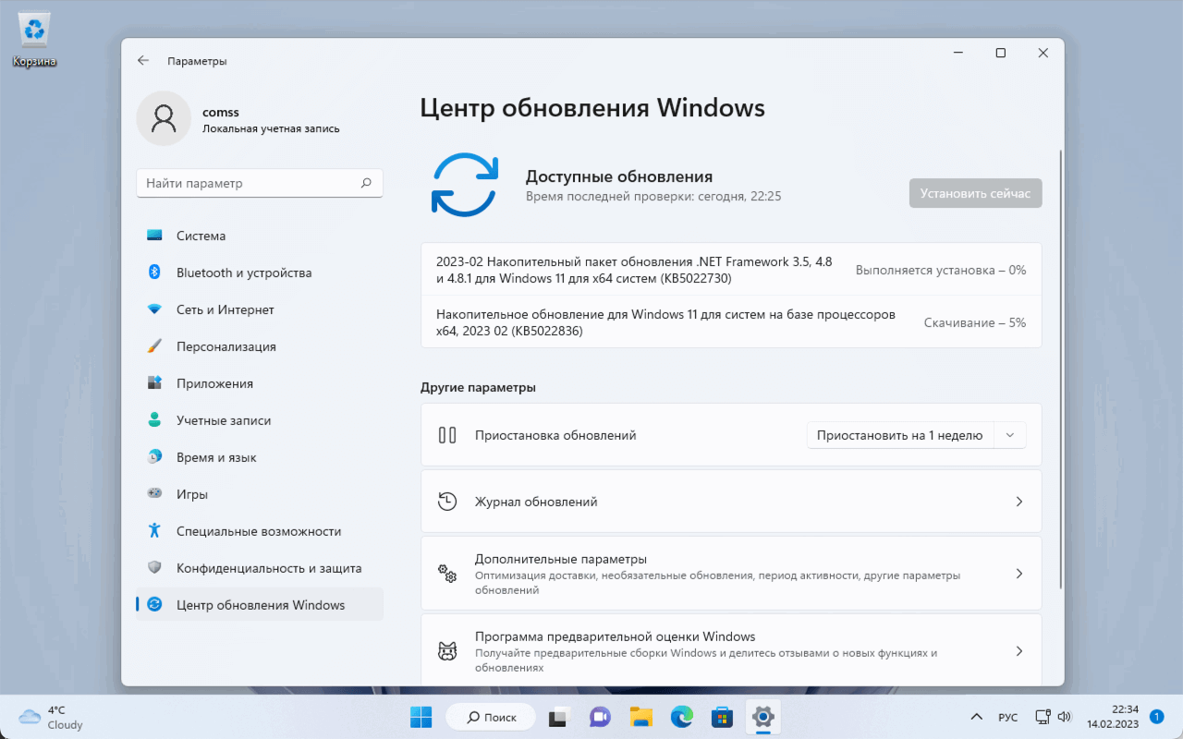Click the comss account name
Viewport: 1183px width, 739px height.
pyautogui.click(x=221, y=112)
